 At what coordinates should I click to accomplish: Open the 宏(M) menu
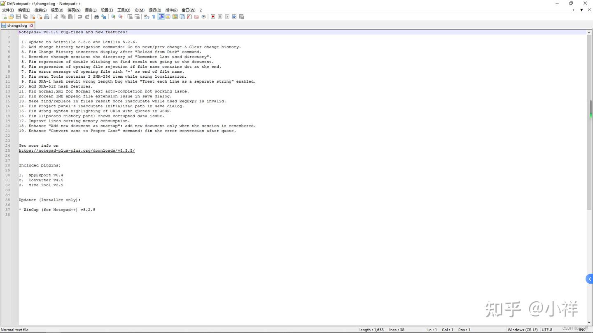[140, 10]
